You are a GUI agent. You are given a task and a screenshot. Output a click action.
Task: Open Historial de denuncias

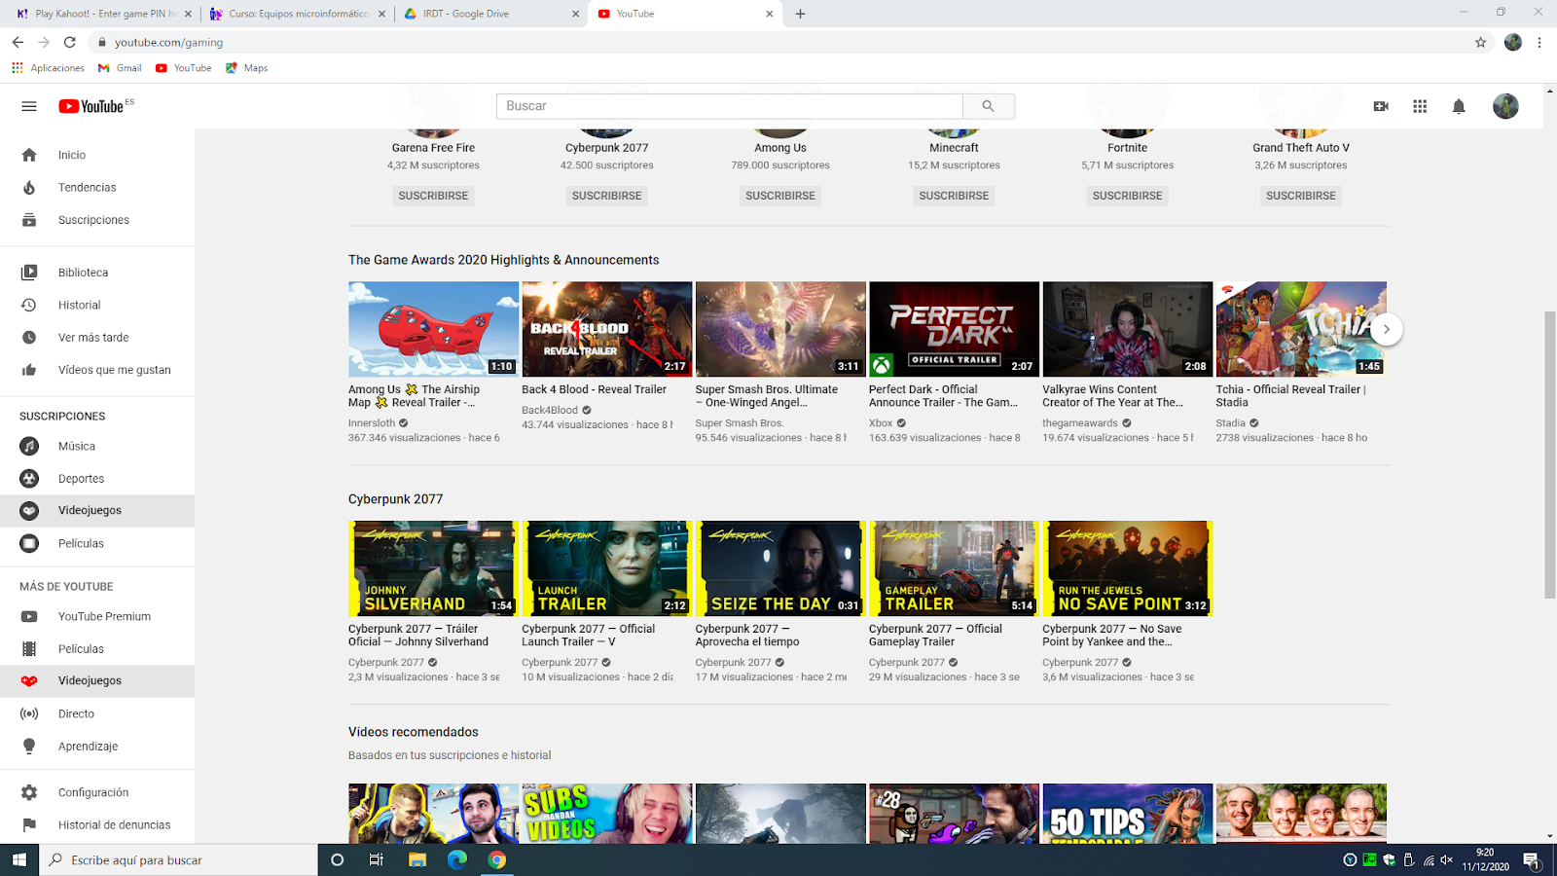(x=97, y=824)
